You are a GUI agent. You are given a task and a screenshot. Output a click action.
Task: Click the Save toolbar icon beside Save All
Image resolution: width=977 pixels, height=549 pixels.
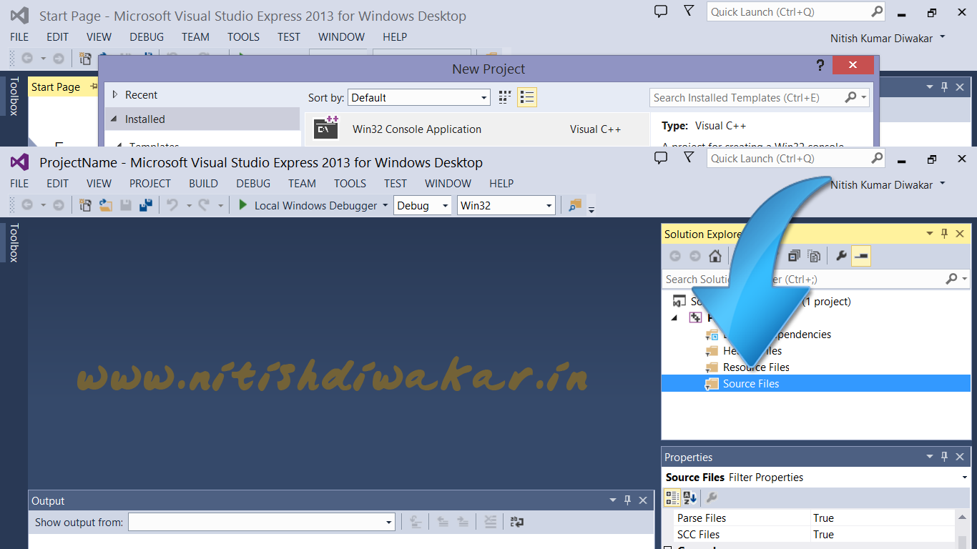(126, 205)
